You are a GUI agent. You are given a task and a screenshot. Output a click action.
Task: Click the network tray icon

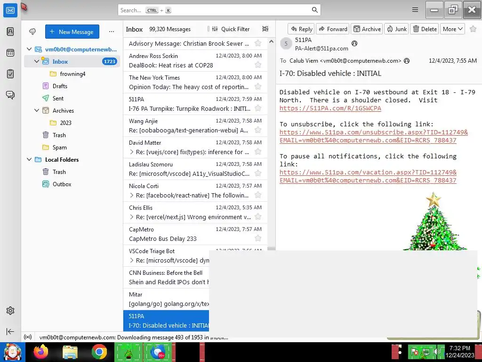click(426, 352)
